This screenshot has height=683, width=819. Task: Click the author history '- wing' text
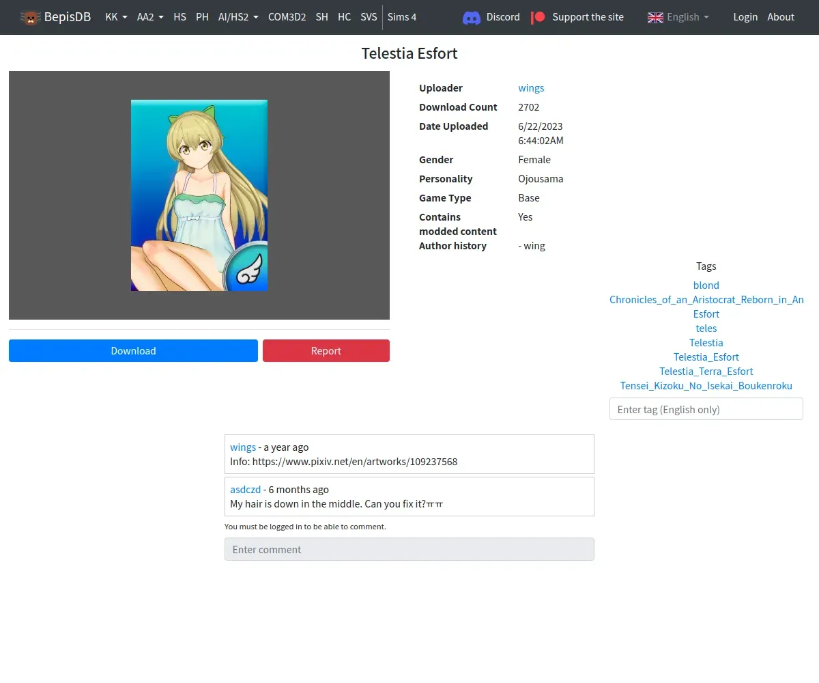coord(532,246)
